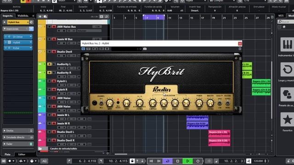The image size is (294, 165).
Task: Flip the HyBrit channel PLX/MCJ switch
Action: (101, 103)
